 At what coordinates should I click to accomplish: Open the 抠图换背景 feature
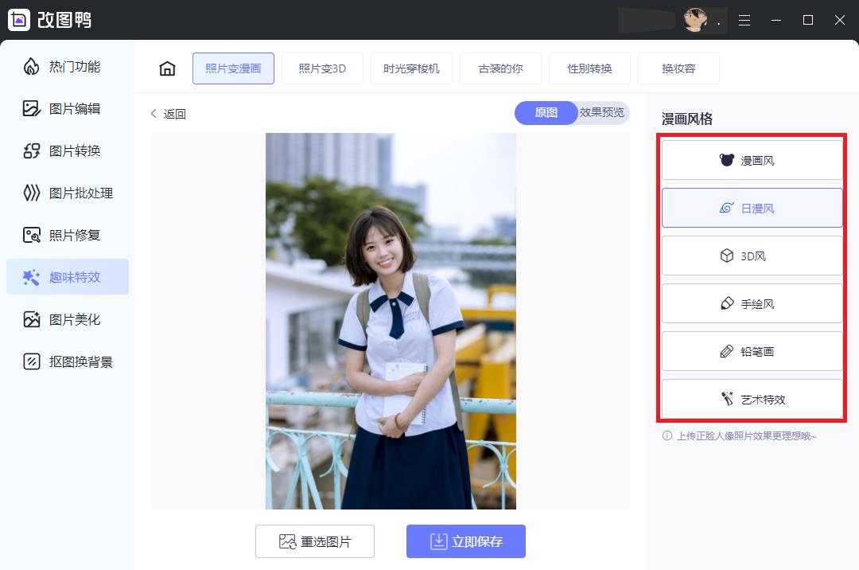(x=68, y=361)
